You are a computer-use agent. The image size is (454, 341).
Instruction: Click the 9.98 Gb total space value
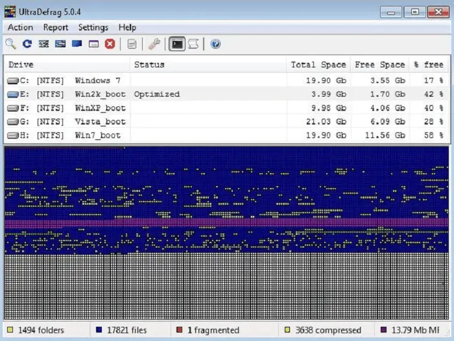[329, 108]
